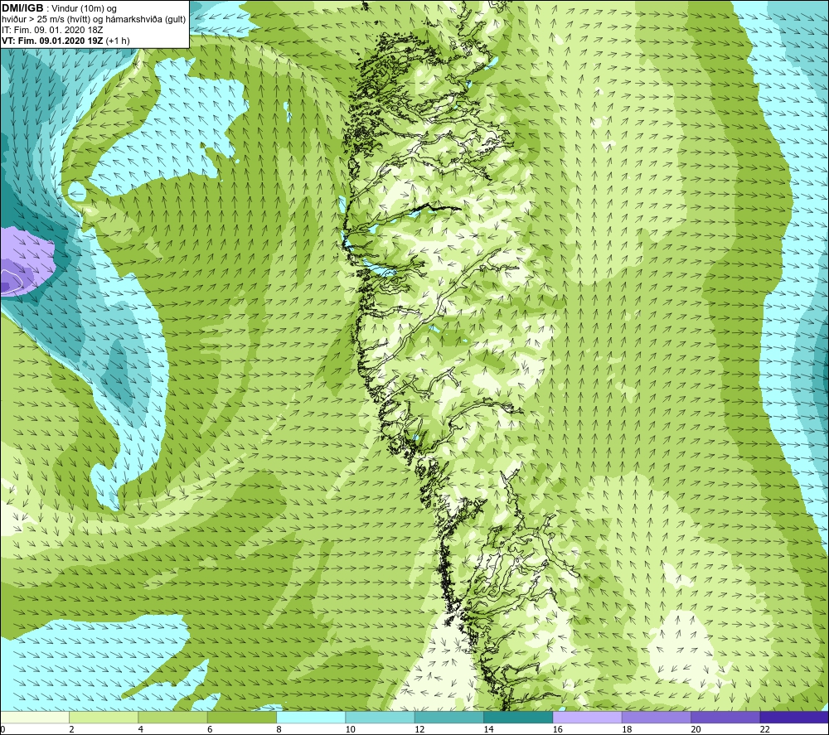This screenshot has width=829, height=735.
Task: Click the legend scale label '2'
Action: tap(71, 729)
